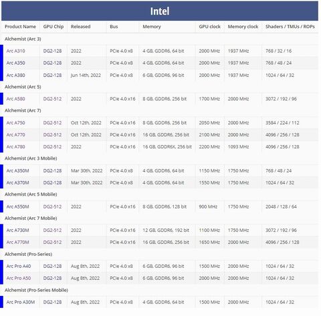Click the 768 / 32 / 16 shaders cell

click(x=278, y=51)
